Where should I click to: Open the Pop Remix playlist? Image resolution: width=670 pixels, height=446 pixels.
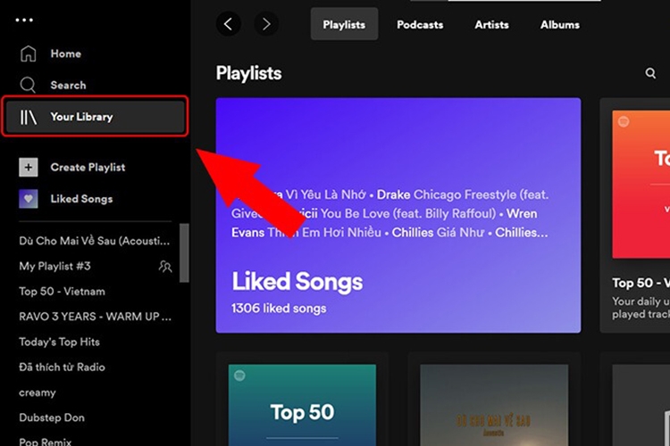45,442
